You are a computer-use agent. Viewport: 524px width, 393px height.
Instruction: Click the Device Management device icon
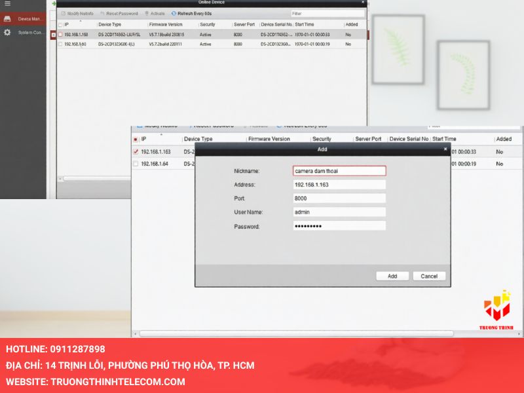coord(7,19)
